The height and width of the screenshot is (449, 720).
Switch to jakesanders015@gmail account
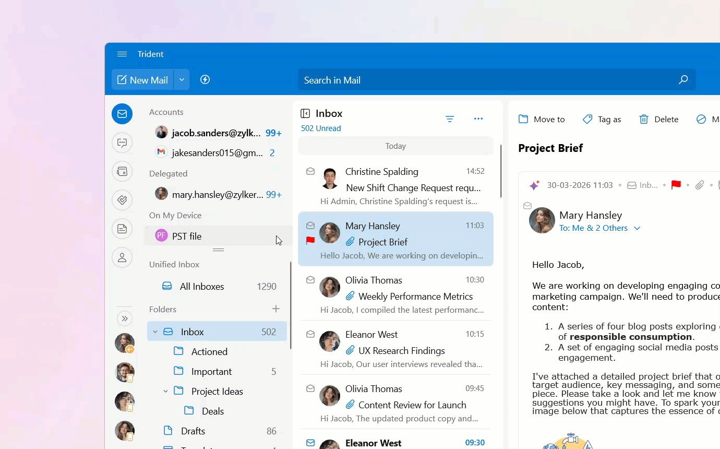pyautogui.click(x=218, y=152)
